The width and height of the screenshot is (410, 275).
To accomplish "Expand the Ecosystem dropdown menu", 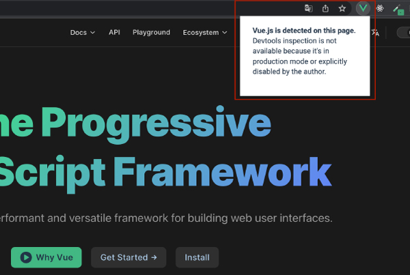I will pos(205,33).
